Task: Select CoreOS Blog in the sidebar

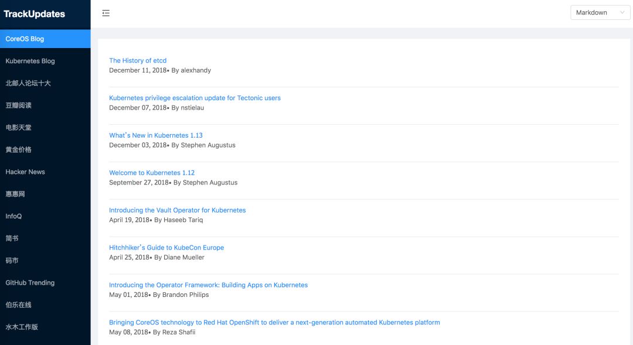Action: click(45, 39)
